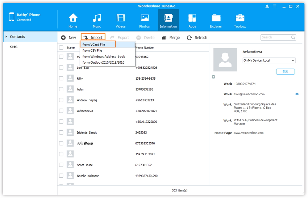The height and width of the screenshot is (198, 308).
Task: Click the Phone Number column header
Action: (145, 48)
